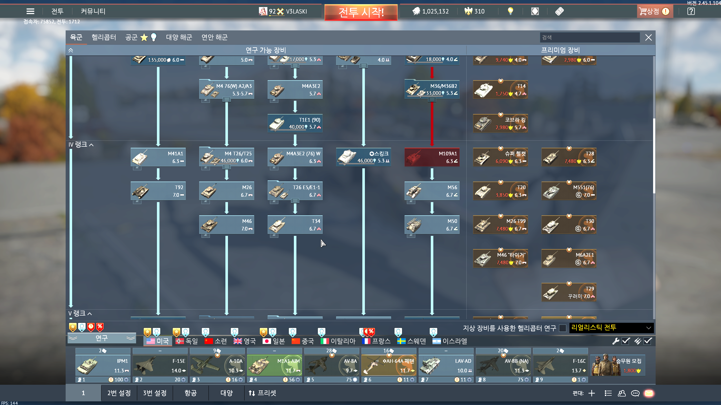Click the research tree vertical scrollbar
This screenshot has width=721, height=405.
tap(654, 156)
